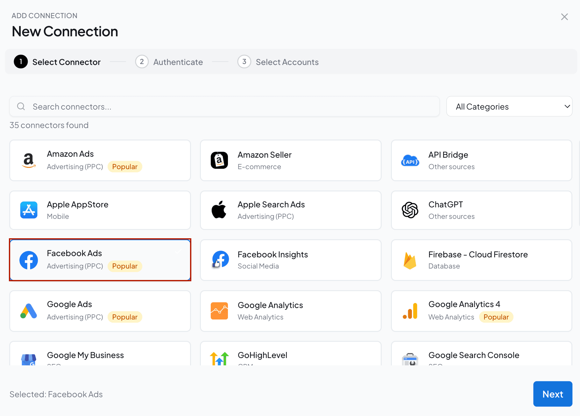Select the Facebook Insights title
Image resolution: width=580 pixels, height=416 pixels.
point(273,255)
